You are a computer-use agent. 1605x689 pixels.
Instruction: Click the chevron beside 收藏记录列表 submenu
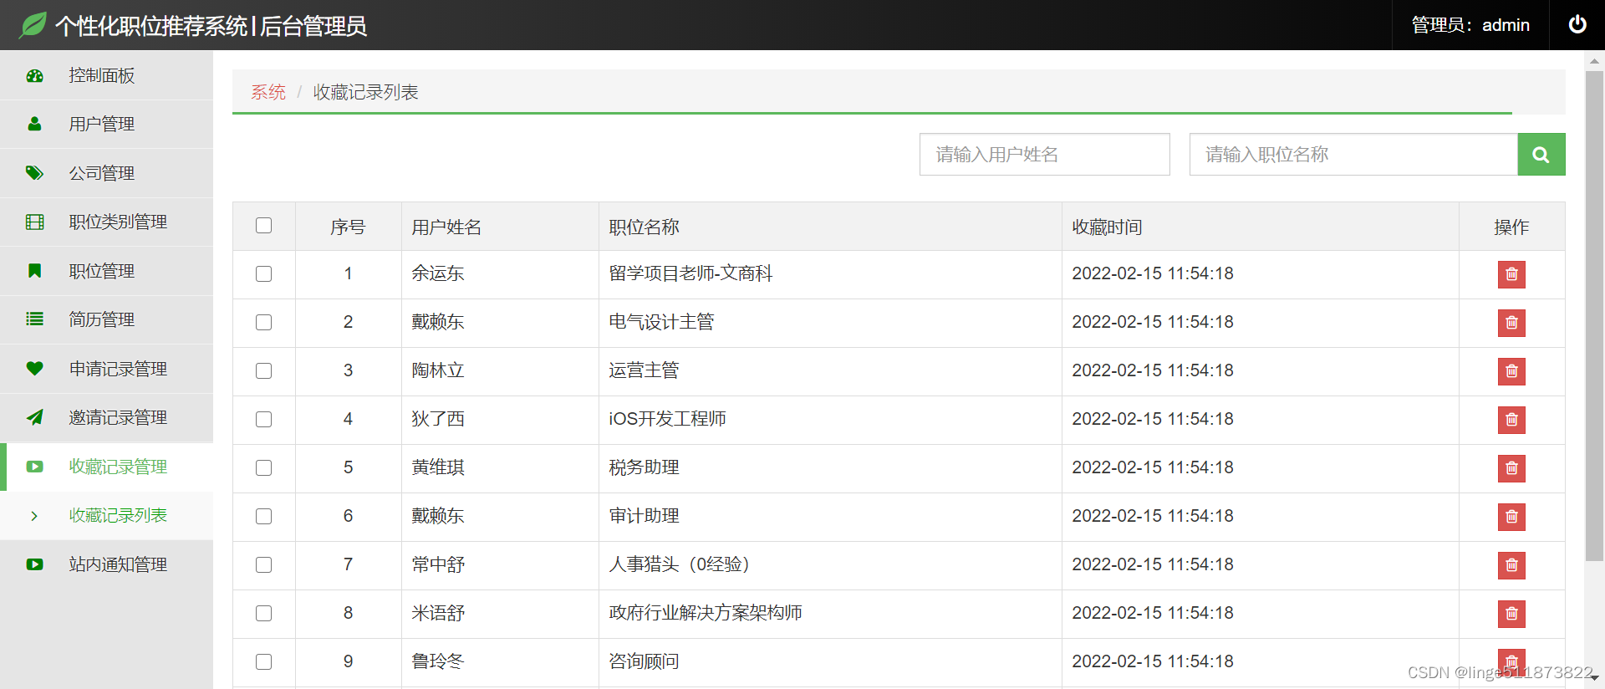pos(34,516)
